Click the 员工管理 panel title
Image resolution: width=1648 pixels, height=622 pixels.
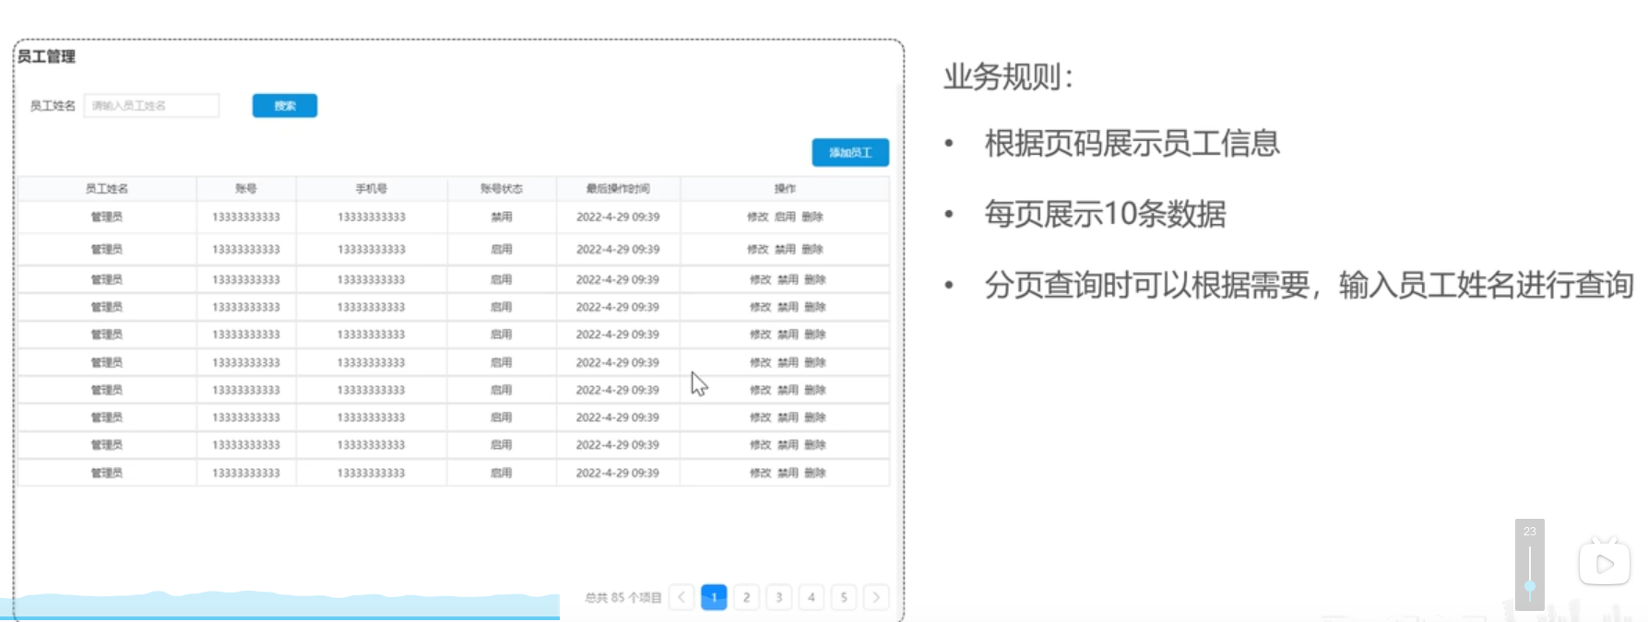[46, 57]
